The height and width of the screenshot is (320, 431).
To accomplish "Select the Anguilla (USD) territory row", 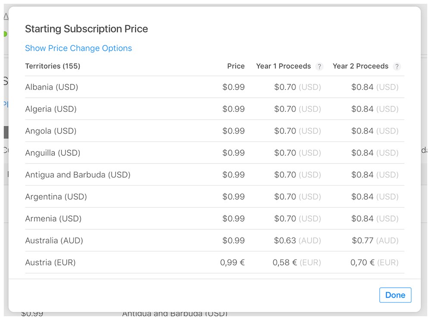I will (214, 153).
